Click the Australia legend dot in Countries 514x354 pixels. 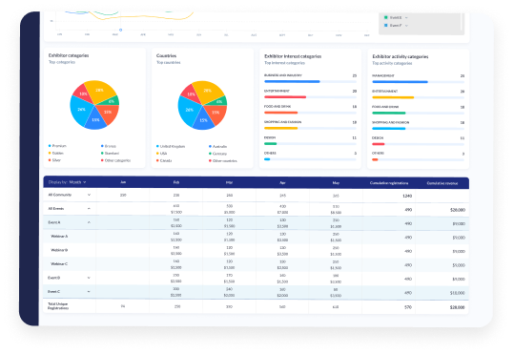click(210, 146)
